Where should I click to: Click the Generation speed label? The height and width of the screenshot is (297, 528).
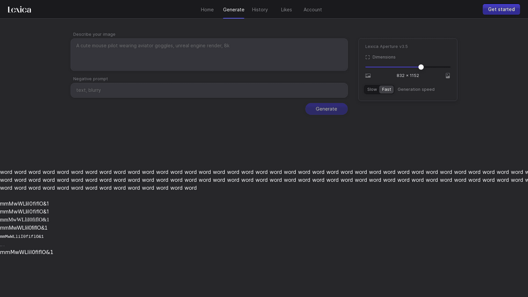(x=416, y=89)
